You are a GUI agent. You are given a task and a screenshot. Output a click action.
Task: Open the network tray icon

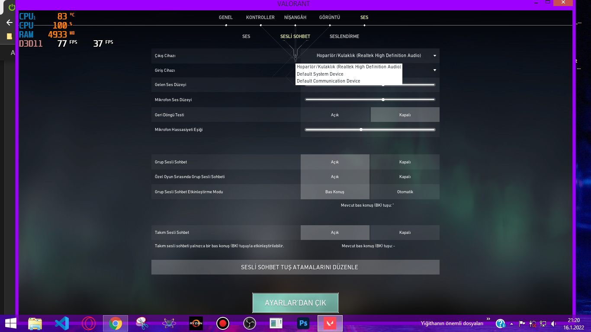click(x=543, y=323)
